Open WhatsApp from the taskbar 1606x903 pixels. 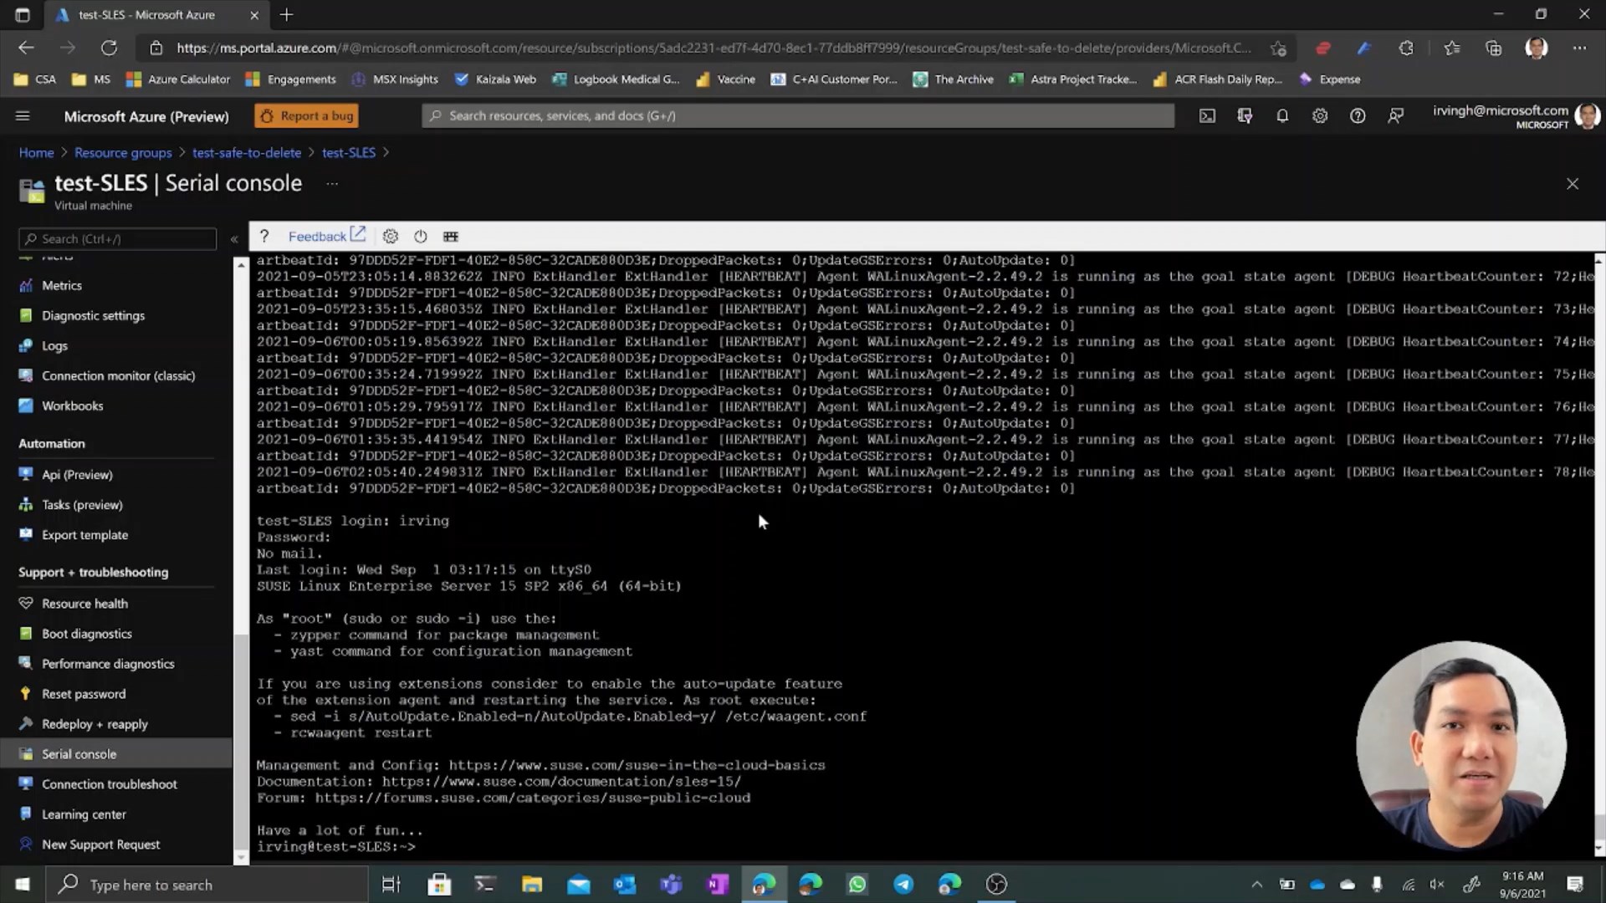pyautogui.click(x=857, y=885)
